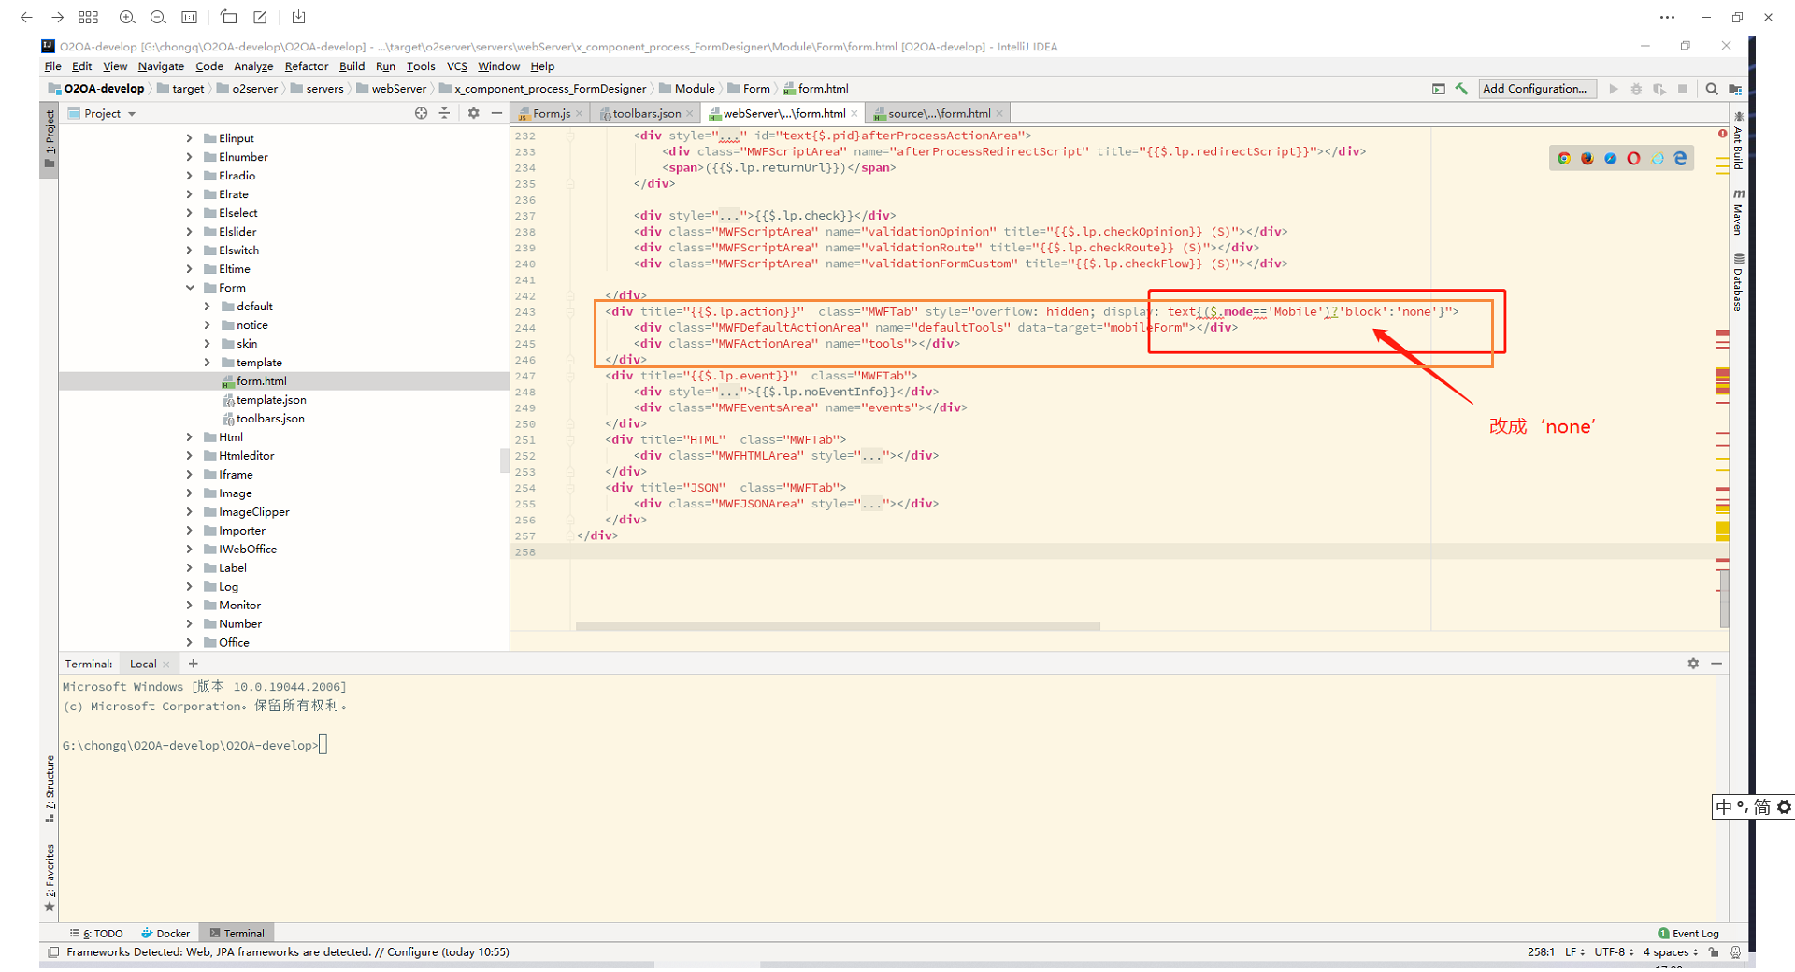Screen dimensions: 1795x972
Task: Open the Event Log
Action: (1688, 933)
